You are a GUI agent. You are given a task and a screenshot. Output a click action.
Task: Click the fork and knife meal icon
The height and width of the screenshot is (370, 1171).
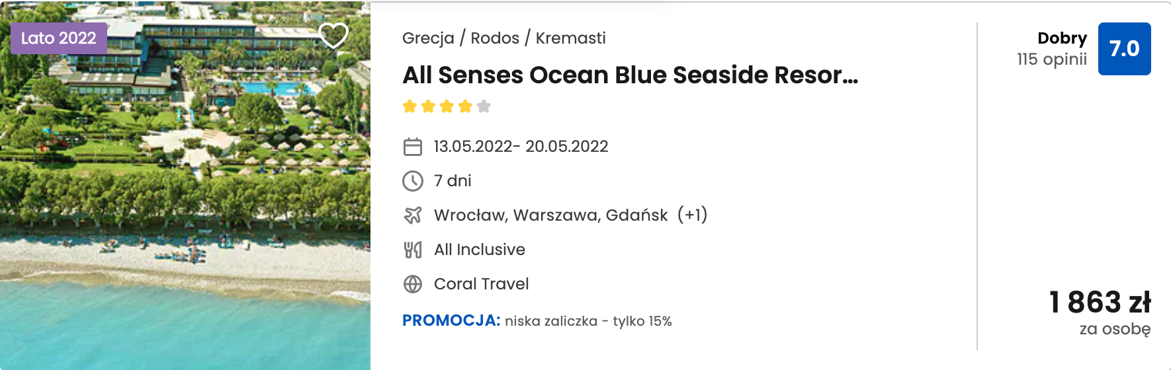(x=413, y=250)
